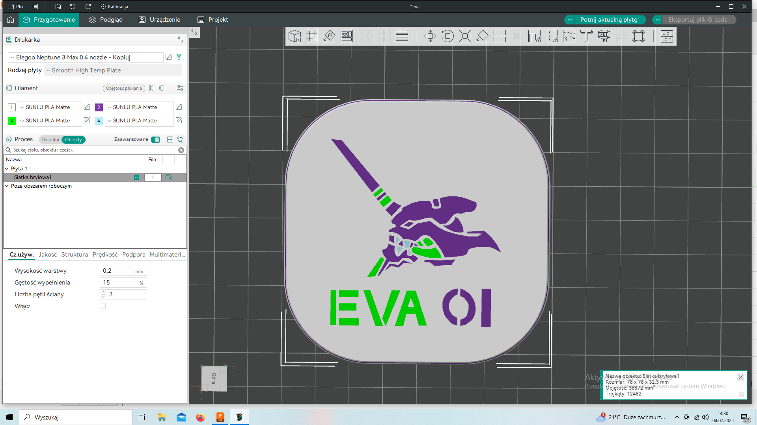Edit filament 1 SUNLU PLA Matte preset
Screen dimensions: 757x425
coord(87,107)
